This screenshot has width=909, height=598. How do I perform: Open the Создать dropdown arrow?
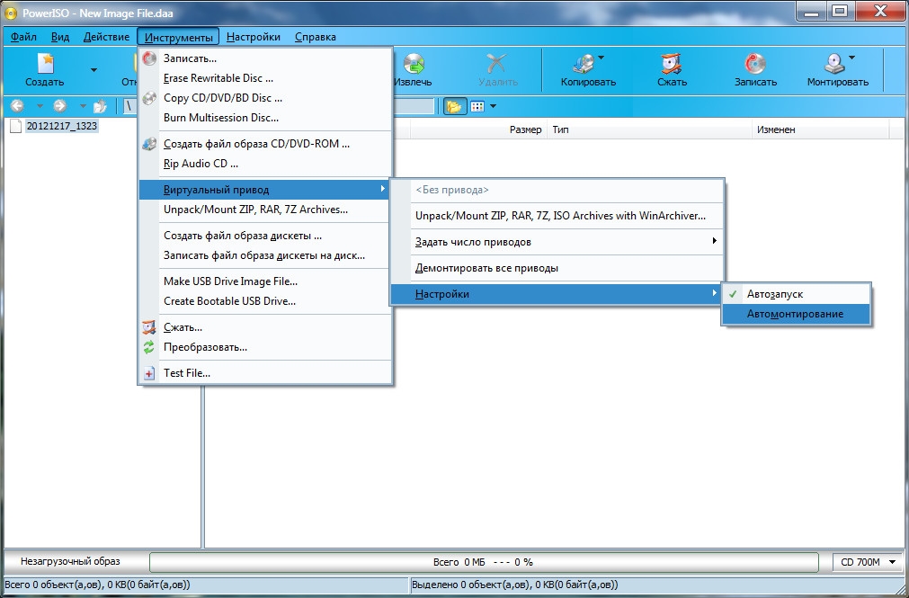(94, 70)
